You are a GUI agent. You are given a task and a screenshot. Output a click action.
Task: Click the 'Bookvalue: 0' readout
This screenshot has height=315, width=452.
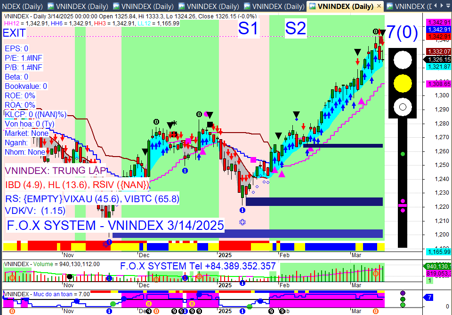(25, 86)
